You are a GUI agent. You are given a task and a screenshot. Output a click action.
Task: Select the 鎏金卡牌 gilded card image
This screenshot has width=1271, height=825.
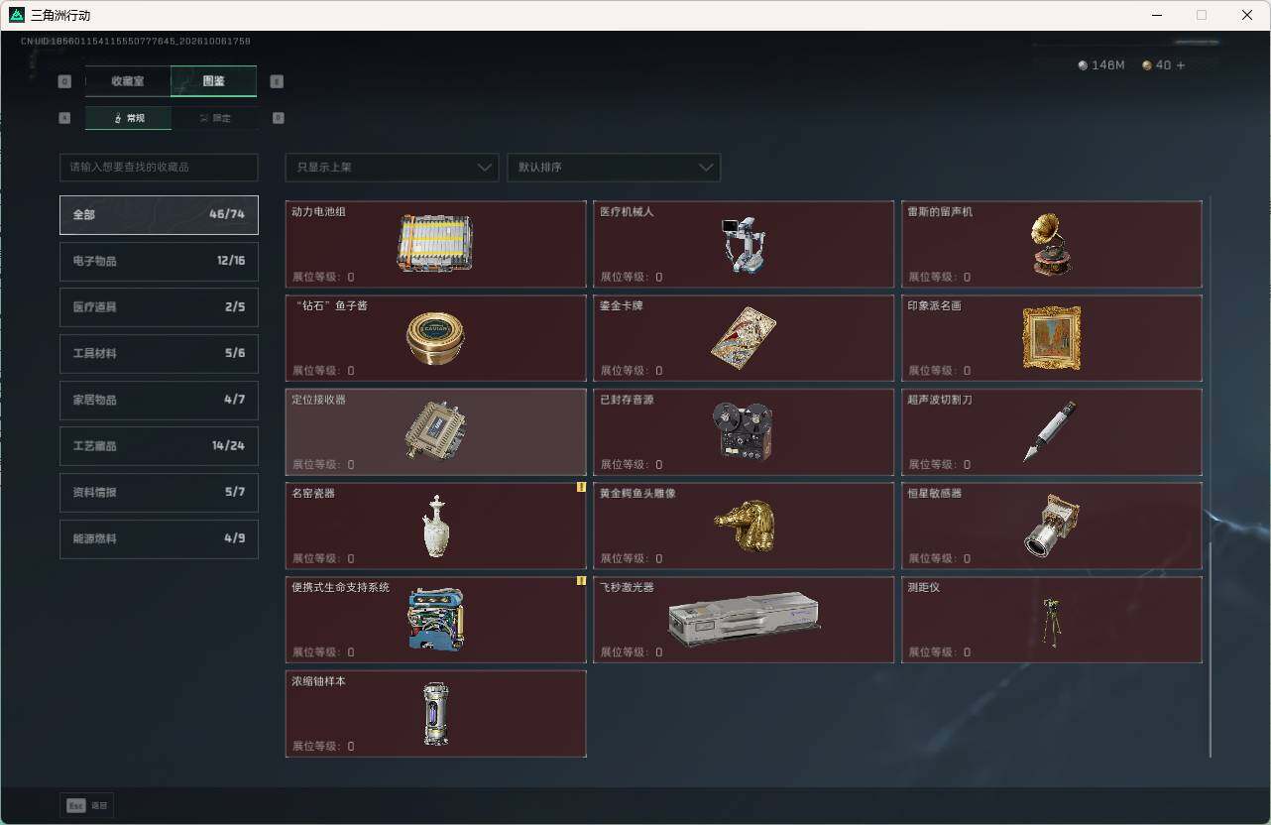point(743,337)
